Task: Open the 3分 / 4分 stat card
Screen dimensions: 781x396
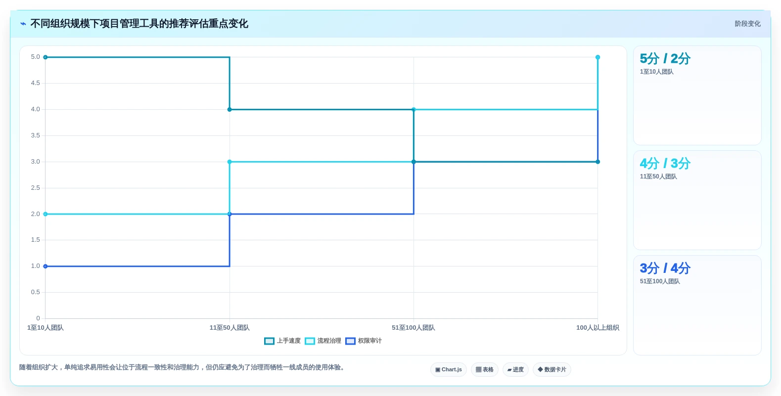Action: point(697,305)
